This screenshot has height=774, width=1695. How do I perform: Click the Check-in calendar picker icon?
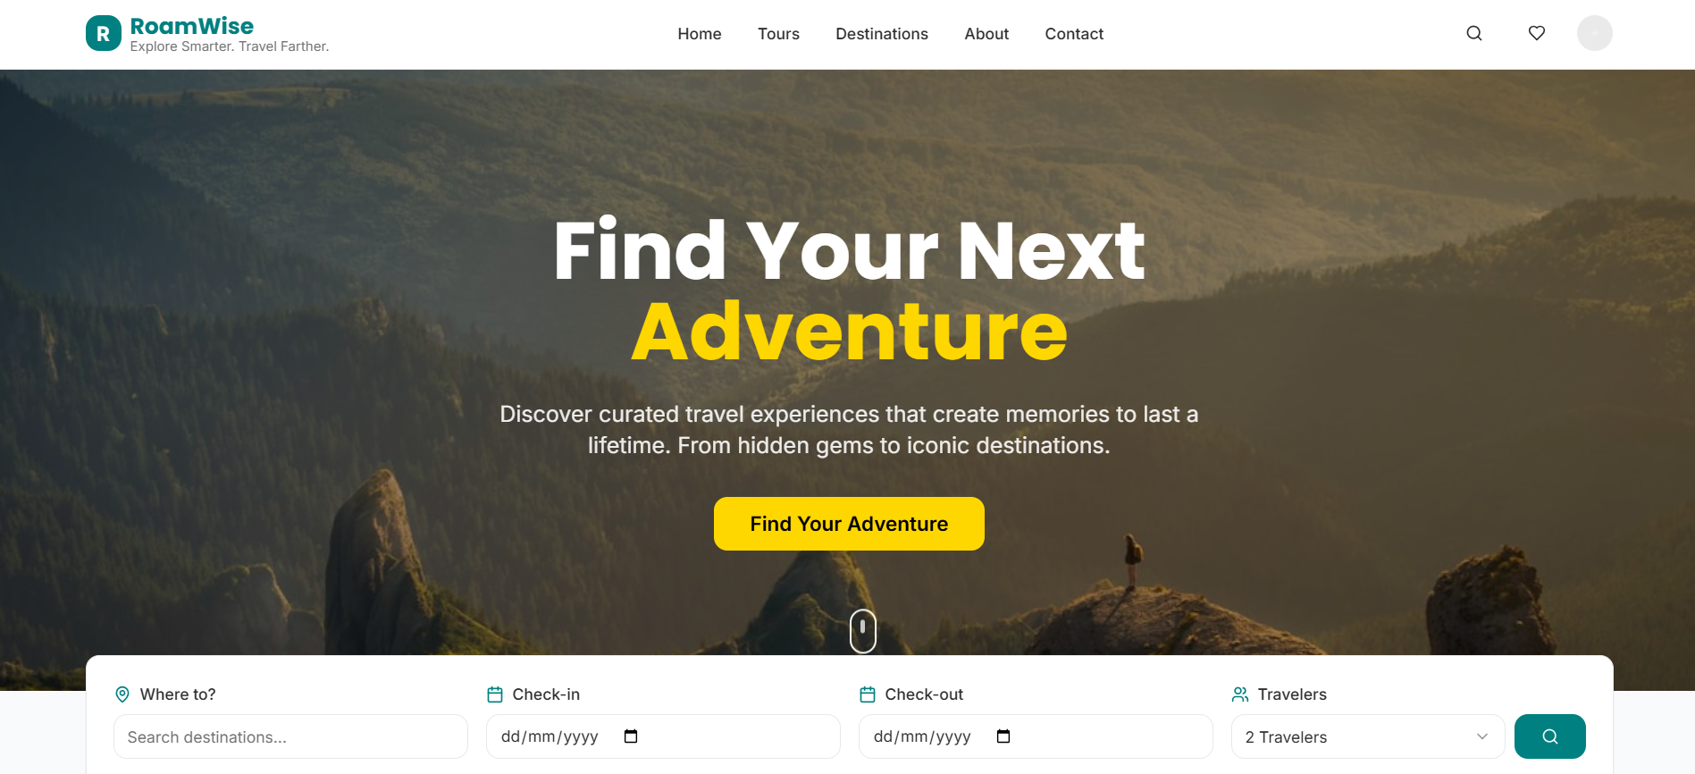click(631, 736)
